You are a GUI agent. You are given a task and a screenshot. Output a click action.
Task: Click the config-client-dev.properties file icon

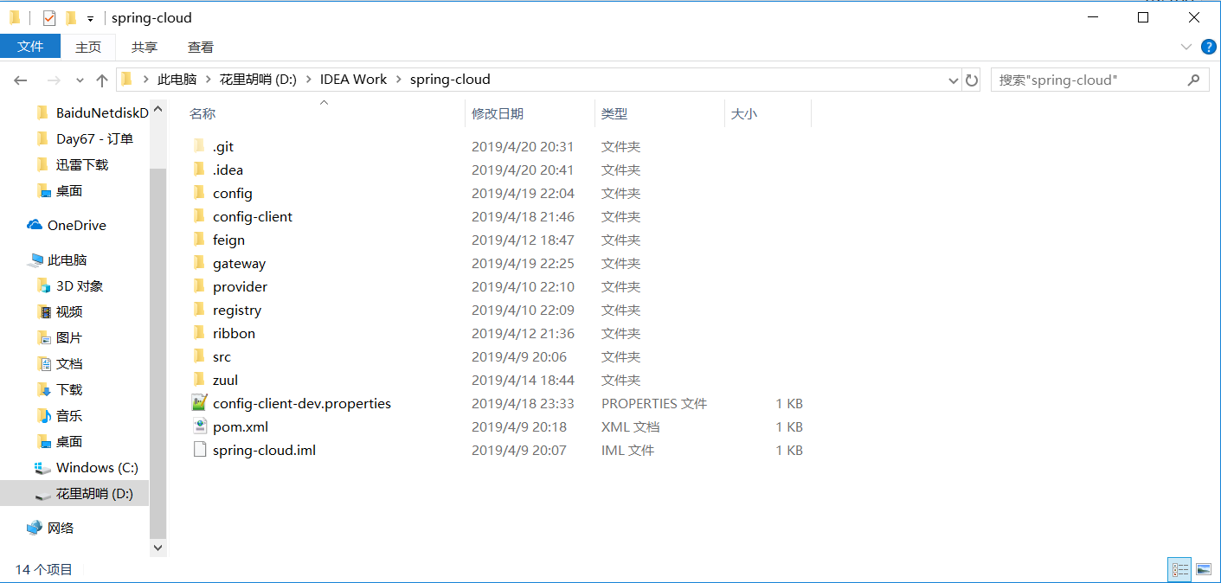199,403
